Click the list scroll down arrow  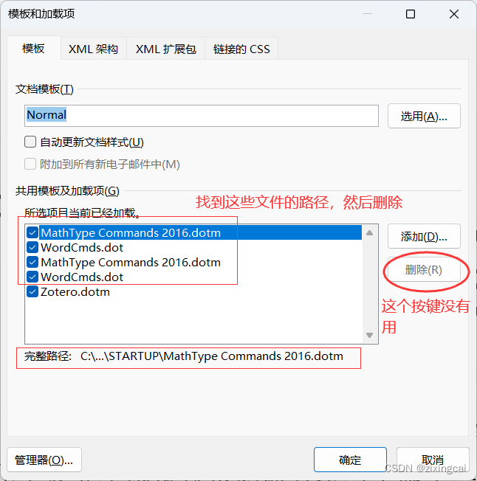[370, 335]
